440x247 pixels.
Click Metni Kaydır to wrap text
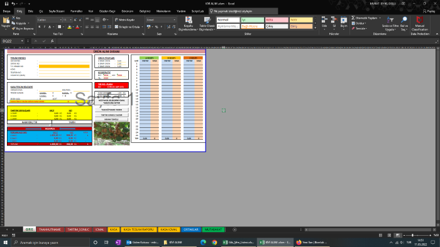coord(125,20)
